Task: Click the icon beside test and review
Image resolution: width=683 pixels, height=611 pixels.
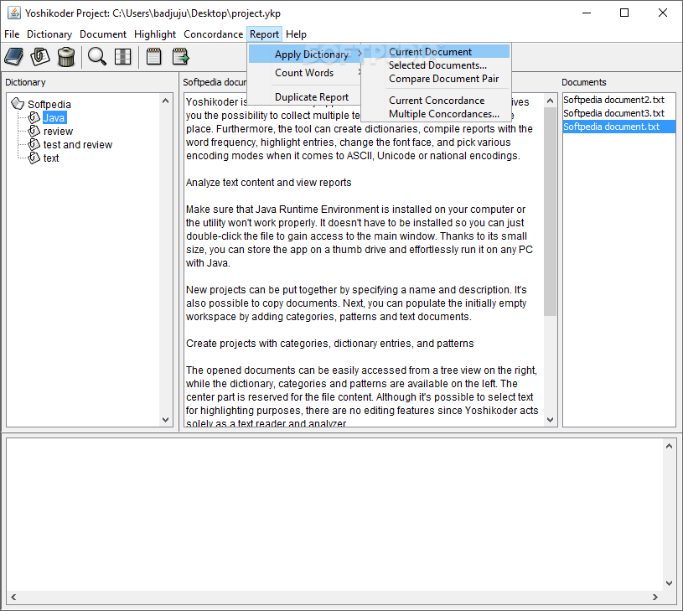Action: point(34,145)
